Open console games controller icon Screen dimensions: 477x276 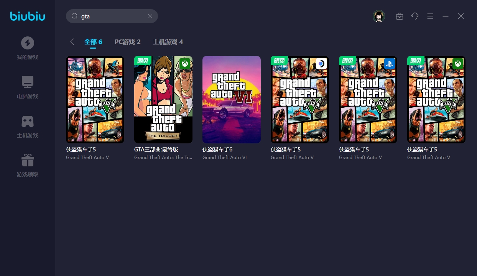tap(28, 121)
